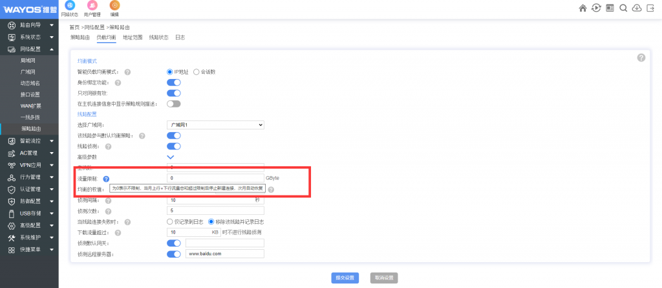This screenshot has height=288, width=662.
Task: Toggle the 身份绑定功能 switch
Action: [173, 82]
